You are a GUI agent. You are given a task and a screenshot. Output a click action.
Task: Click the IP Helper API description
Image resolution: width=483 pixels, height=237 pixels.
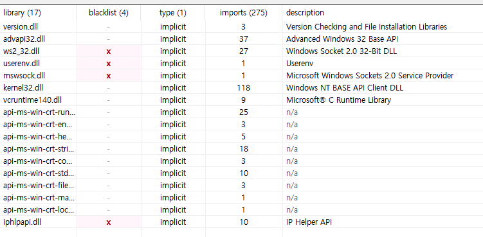point(309,222)
